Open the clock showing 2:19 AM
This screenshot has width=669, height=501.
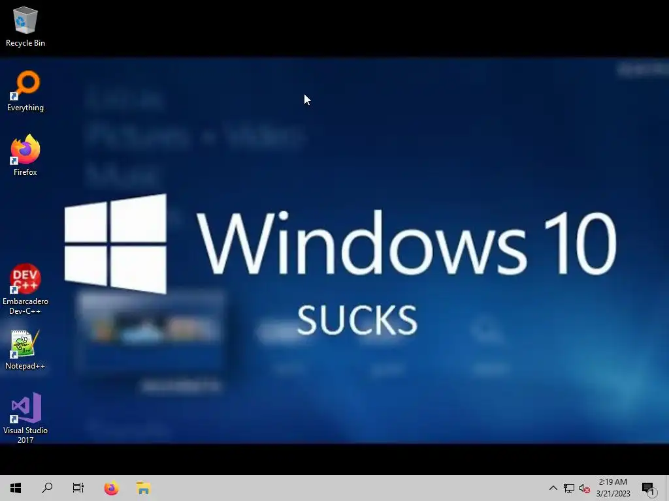coord(613,488)
